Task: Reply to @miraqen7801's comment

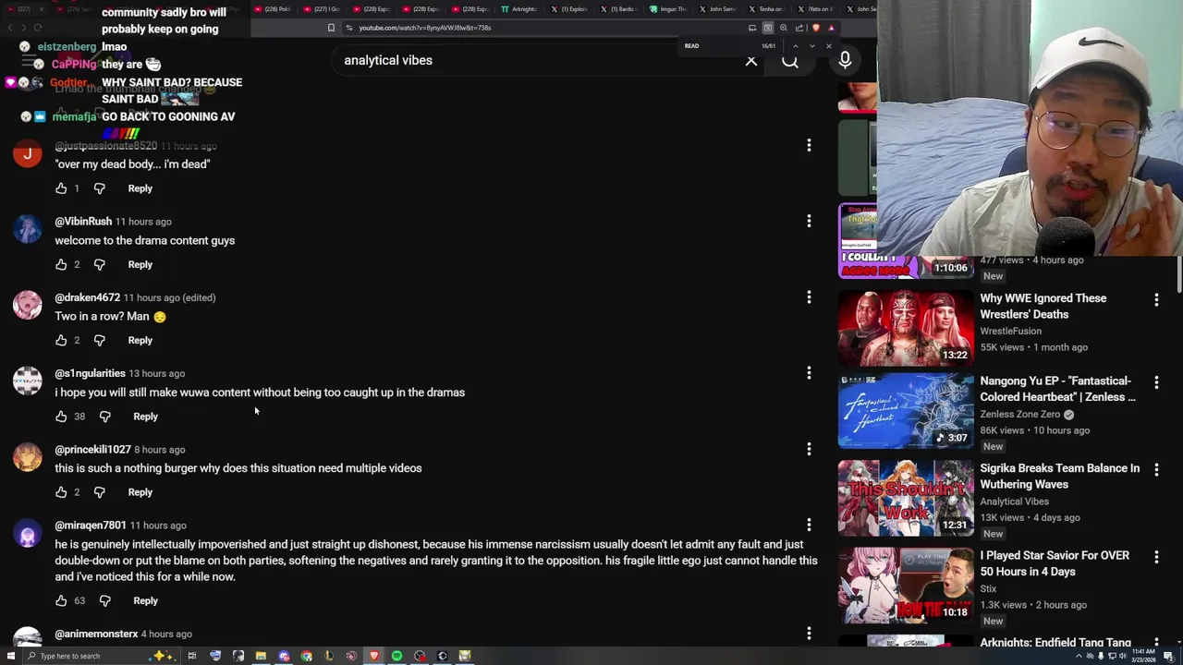Action: point(146,600)
